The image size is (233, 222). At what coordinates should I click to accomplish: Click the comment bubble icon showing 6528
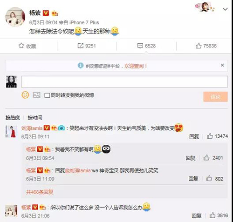140,46
